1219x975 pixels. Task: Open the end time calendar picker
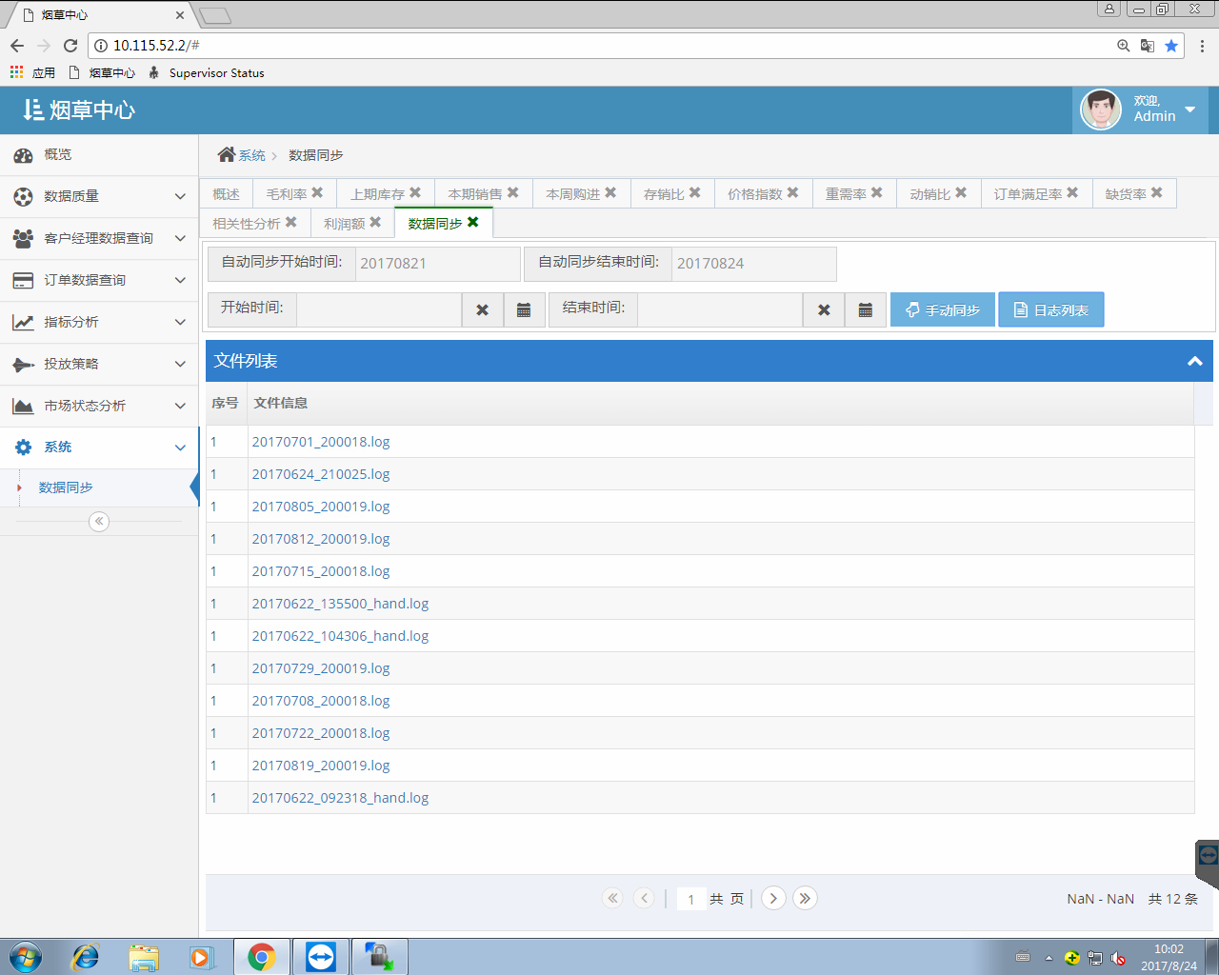click(x=865, y=310)
